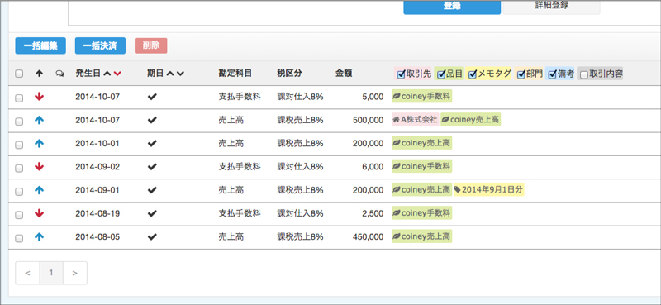Select the checkbox for 2014-08-05 row
The image size is (661, 305).
pyautogui.click(x=19, y=238)
